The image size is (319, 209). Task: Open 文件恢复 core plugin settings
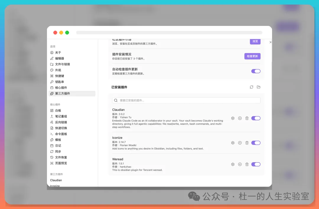coord(72,157)
